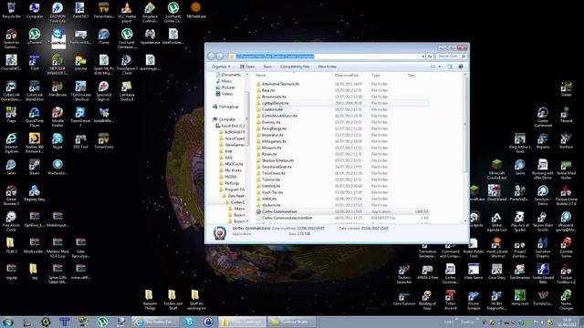Viewport: 584px width, 328px height.
Task: Click Compatibility files in toolbar
Action: pos(295,67)
